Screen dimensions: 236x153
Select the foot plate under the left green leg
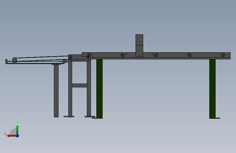pyautogui.click(x=97, y=118)
